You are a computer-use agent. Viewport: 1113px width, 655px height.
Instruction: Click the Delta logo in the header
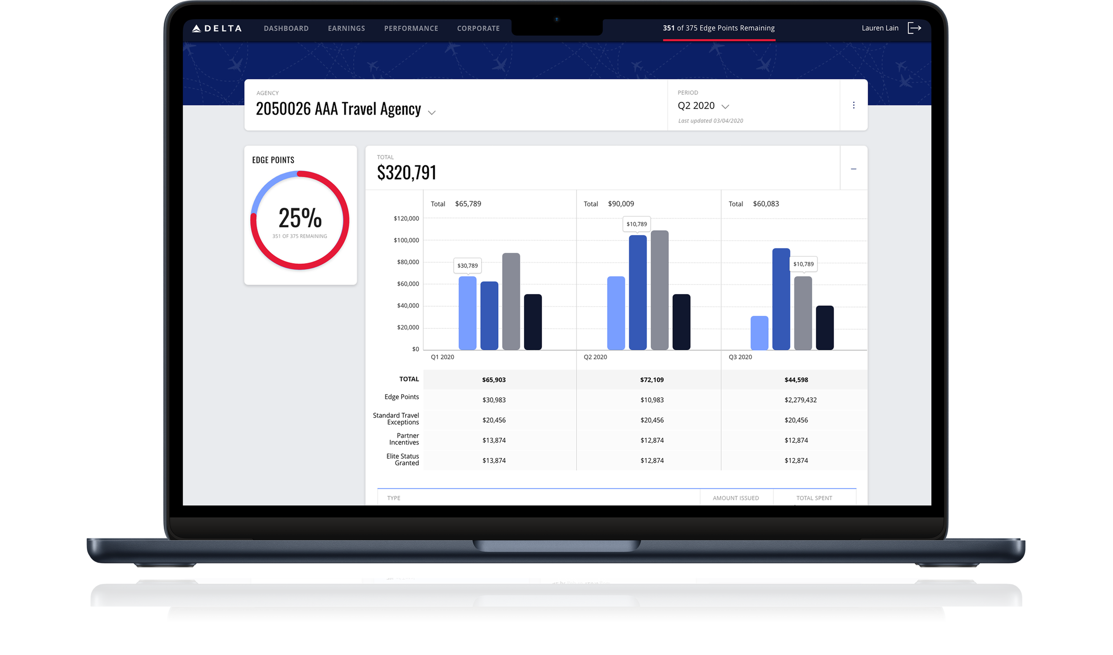[x=217, y=28]
